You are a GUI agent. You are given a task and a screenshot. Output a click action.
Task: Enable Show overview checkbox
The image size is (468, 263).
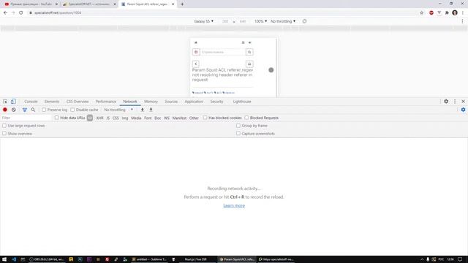coord(4,134)
